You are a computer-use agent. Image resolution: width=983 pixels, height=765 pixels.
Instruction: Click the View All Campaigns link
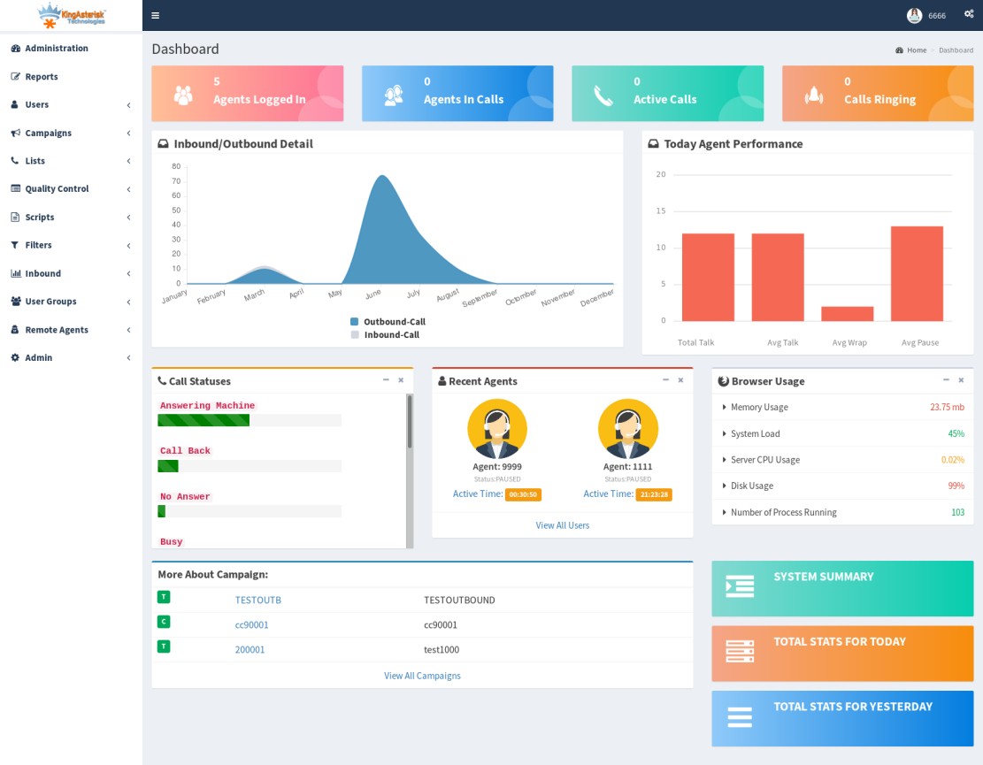pyautogui.click(x=422, y=676)
